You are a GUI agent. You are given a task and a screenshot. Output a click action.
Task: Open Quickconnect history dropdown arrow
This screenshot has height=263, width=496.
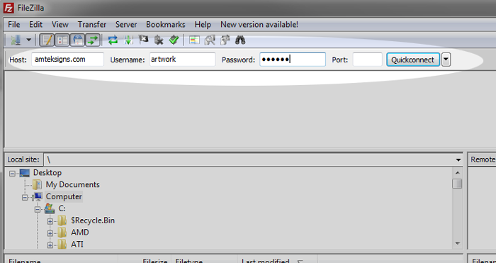pos(446,60)
